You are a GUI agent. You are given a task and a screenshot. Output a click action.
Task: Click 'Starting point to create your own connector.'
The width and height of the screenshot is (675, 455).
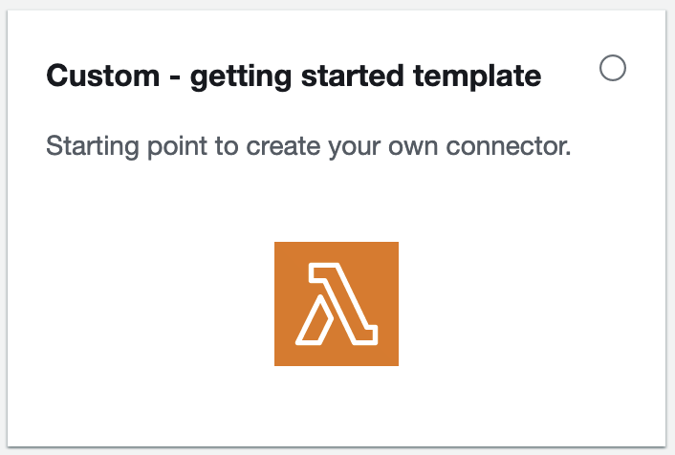coord(308,147)
